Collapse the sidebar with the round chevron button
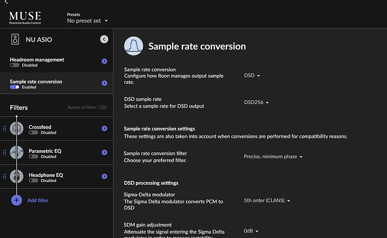The image size is (387, 238). tap(104, 39)
